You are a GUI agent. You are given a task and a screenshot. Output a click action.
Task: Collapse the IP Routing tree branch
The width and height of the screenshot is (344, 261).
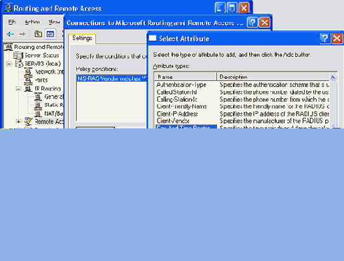(x=19, y=89)
